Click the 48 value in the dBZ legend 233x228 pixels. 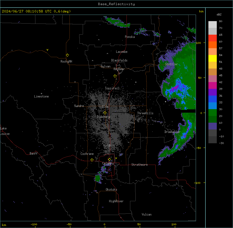221,69
